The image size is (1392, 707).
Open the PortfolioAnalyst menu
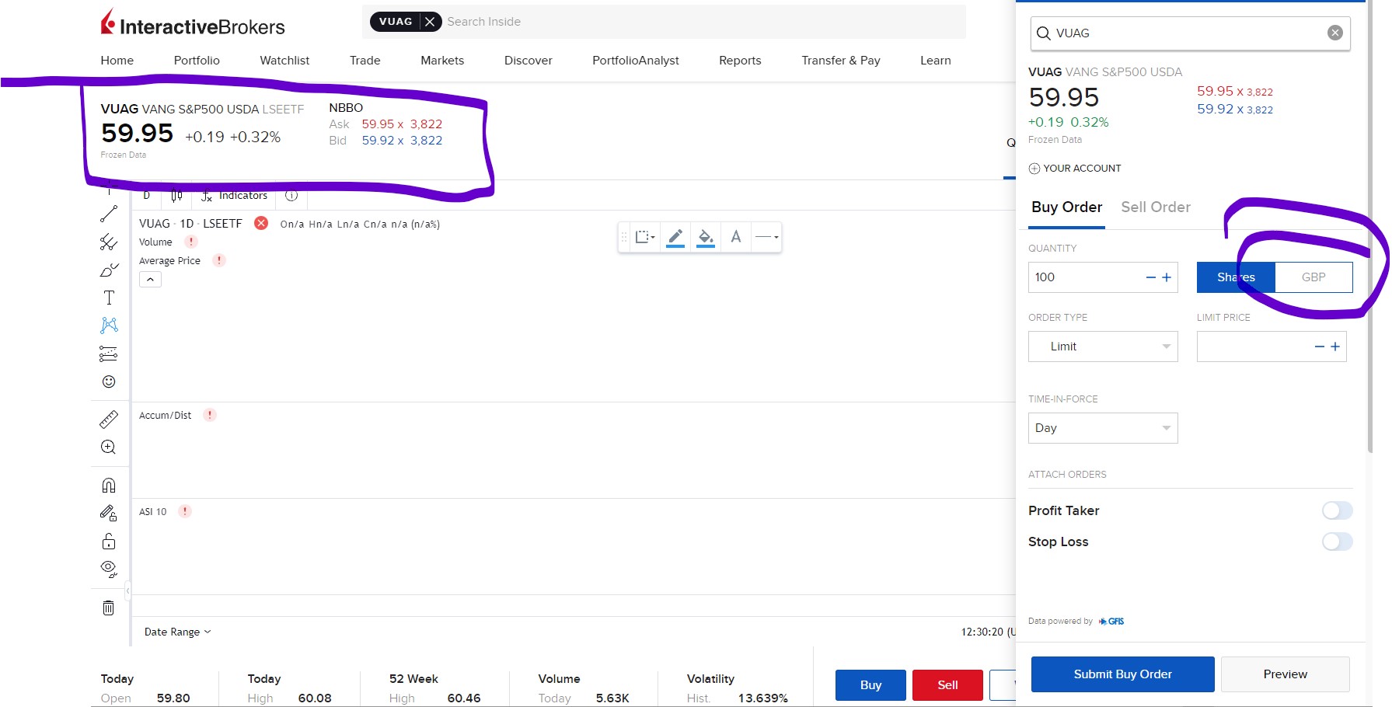click(635, 61)
